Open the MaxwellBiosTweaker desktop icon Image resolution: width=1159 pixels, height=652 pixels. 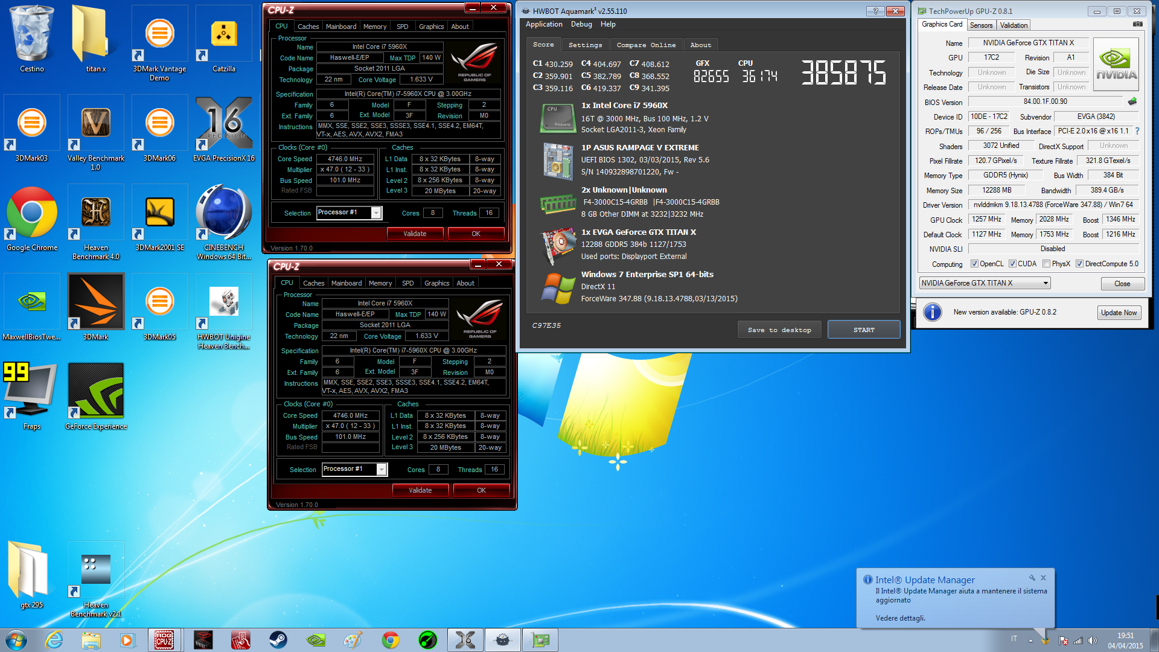[x=32, y=306]
